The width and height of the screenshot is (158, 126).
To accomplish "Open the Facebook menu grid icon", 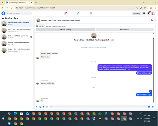I will [144, 13].
